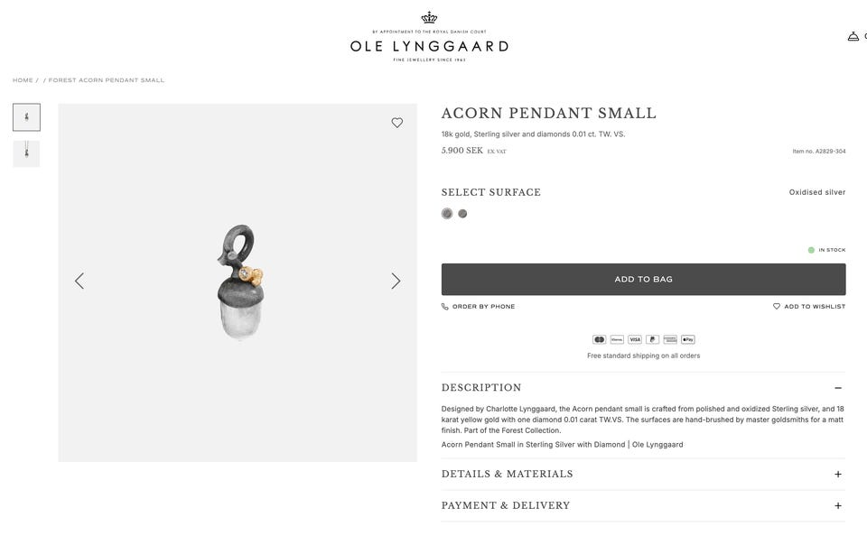Screen dimensions: 867x545
Task: Show the next product image
Action: 396,281
